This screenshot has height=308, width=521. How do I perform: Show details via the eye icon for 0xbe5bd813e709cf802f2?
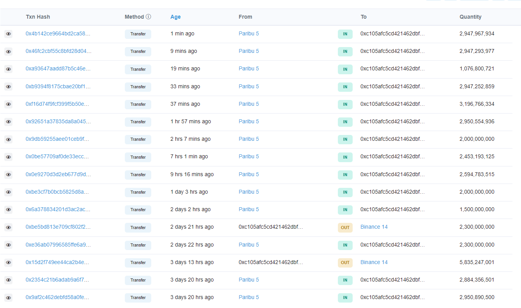[9, 227]
